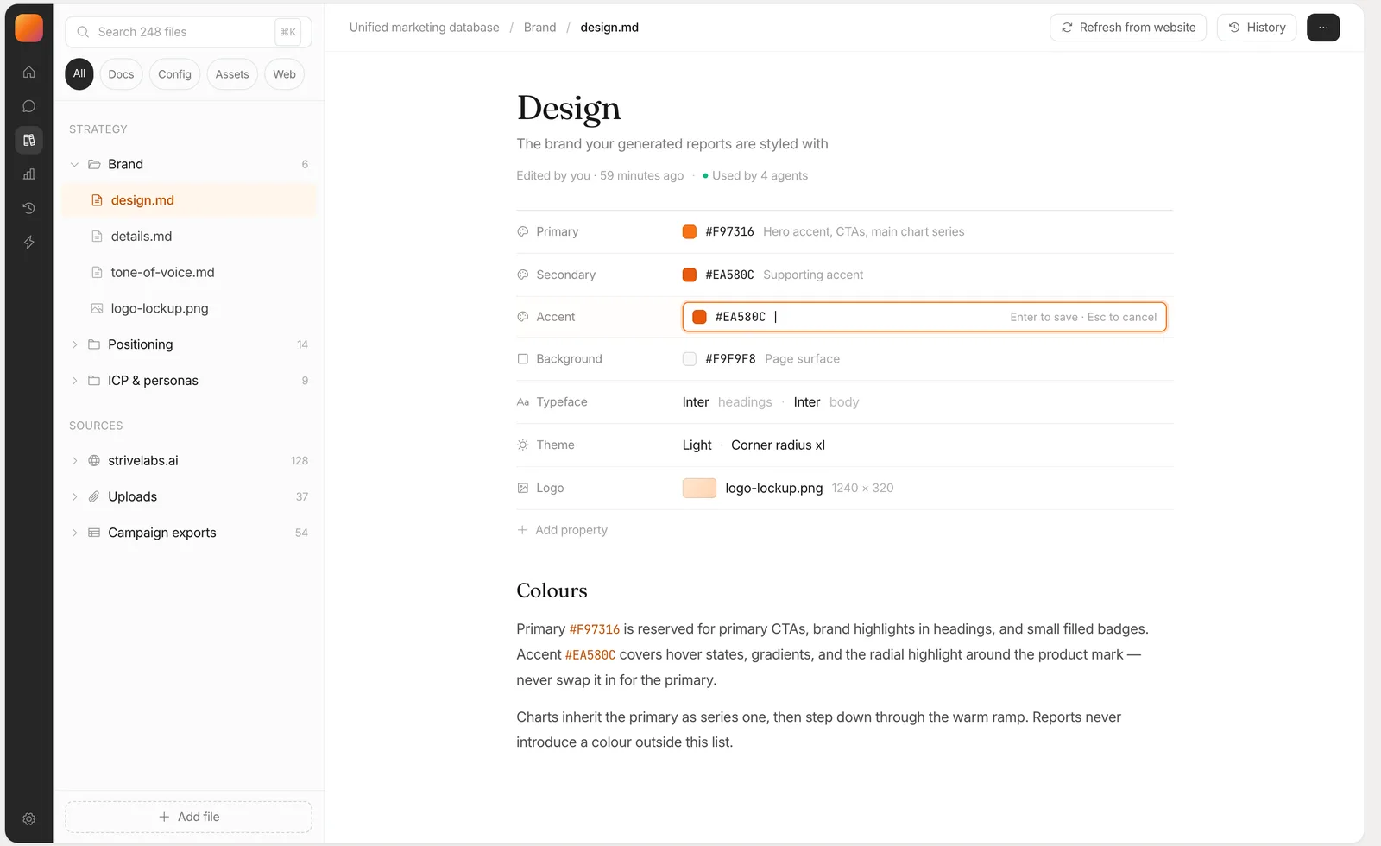Expand the ICP & personas folder

coord(74,381)
